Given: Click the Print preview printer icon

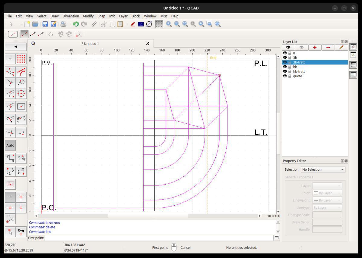Looking at the screenshot, I should (x=63, y=24).
